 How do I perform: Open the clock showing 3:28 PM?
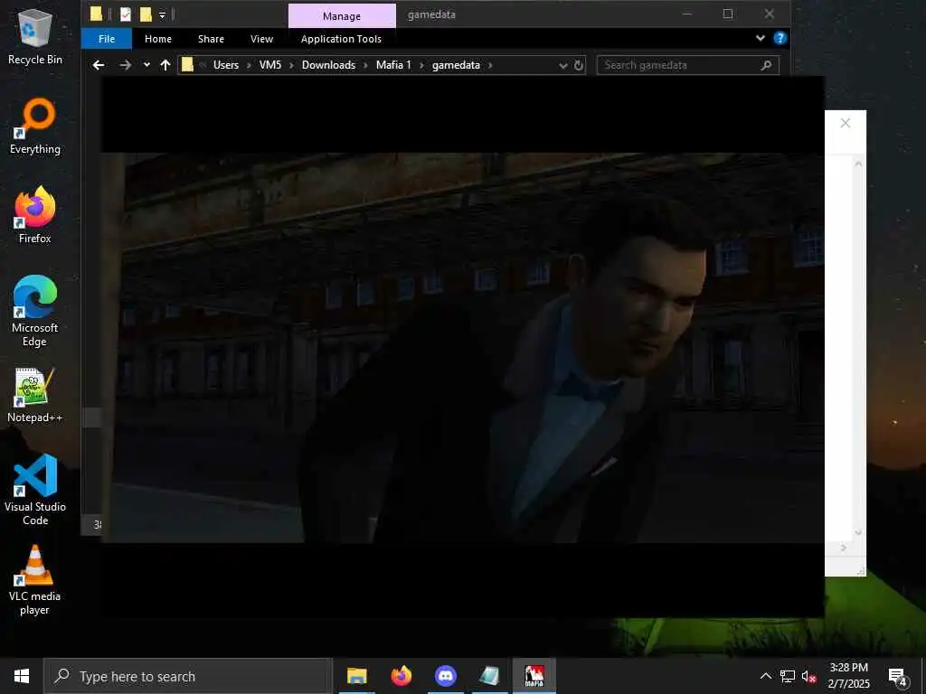click(x=848, y=676)
